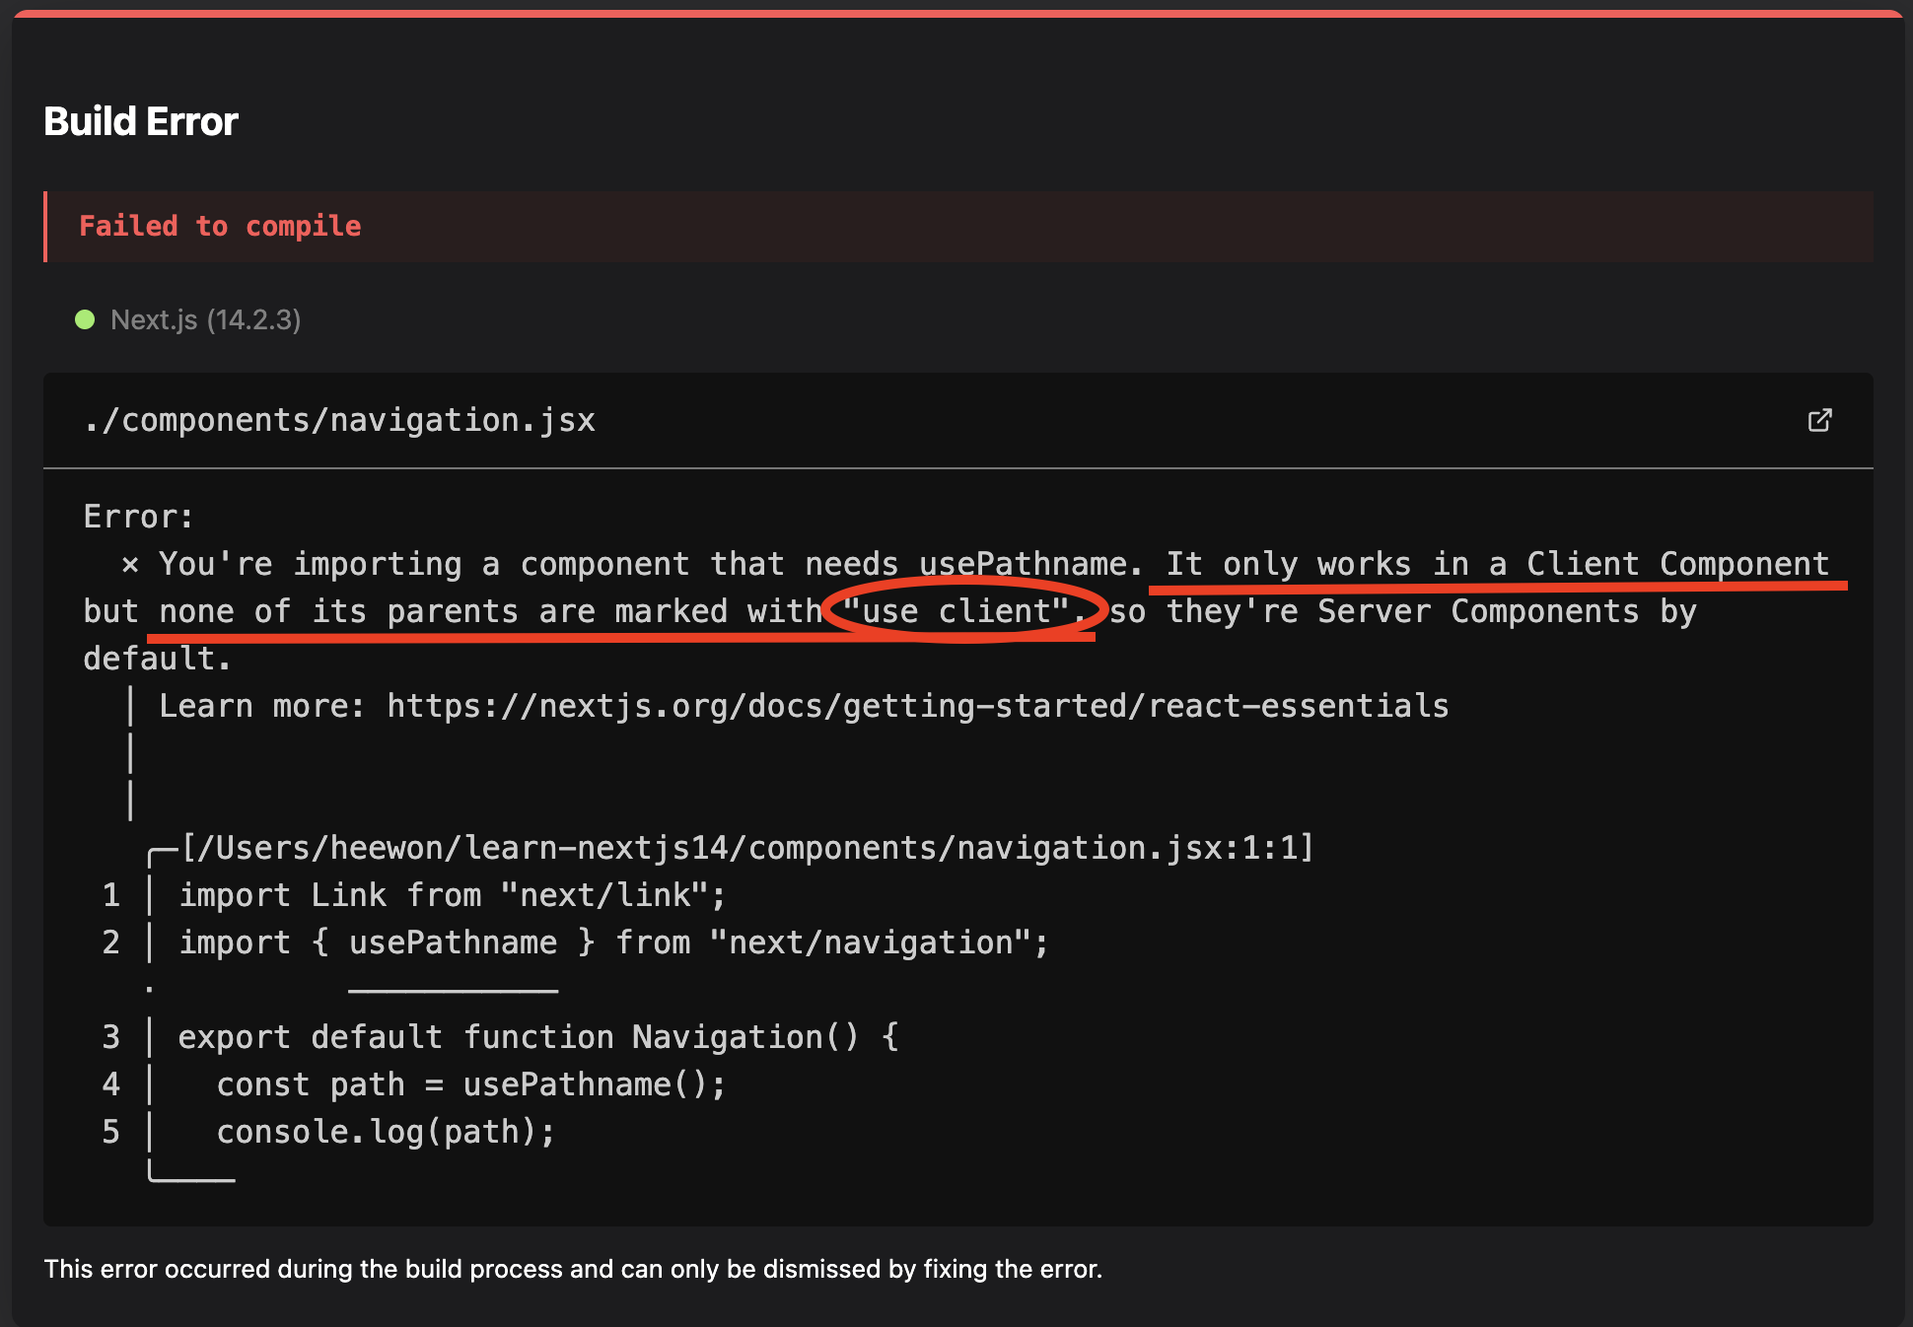Click the Build Error heading
1913x1327 pixels.
(141, 122)
